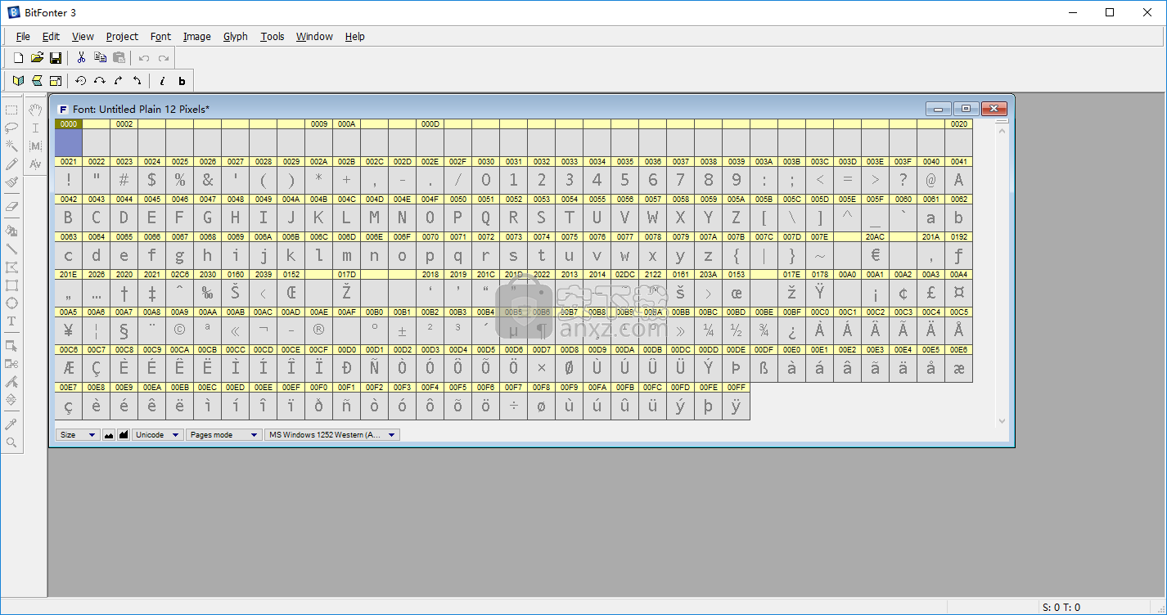This screenshot has width=1167, height=615.
Task: Select the ellipse shape tool
Action: pyautogui.click(x=11, y=303)
